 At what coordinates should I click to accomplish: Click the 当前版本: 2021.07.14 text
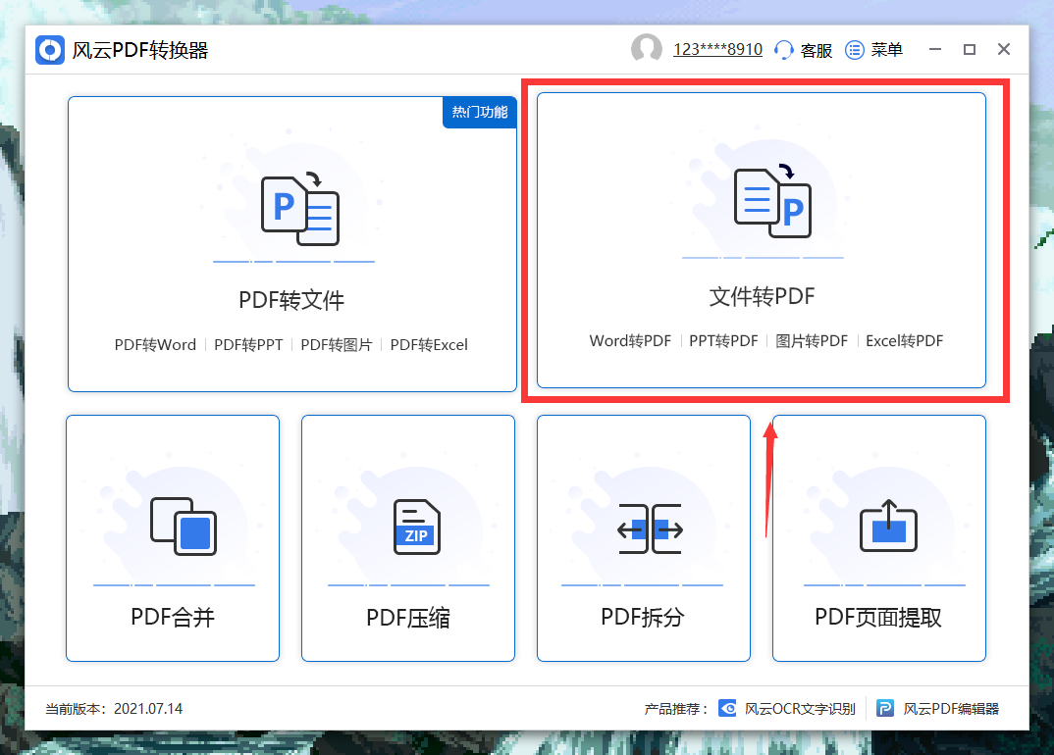[114, 709]
